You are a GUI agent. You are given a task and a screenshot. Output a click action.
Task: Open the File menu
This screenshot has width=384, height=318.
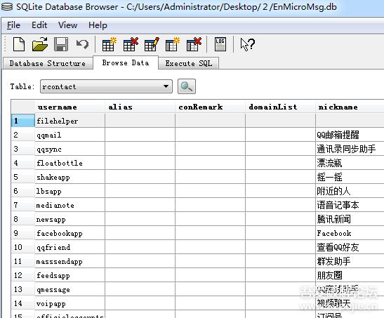click(13, 25)
